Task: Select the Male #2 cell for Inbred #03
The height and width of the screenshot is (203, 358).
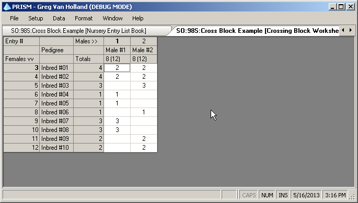Action: (144, 86)
